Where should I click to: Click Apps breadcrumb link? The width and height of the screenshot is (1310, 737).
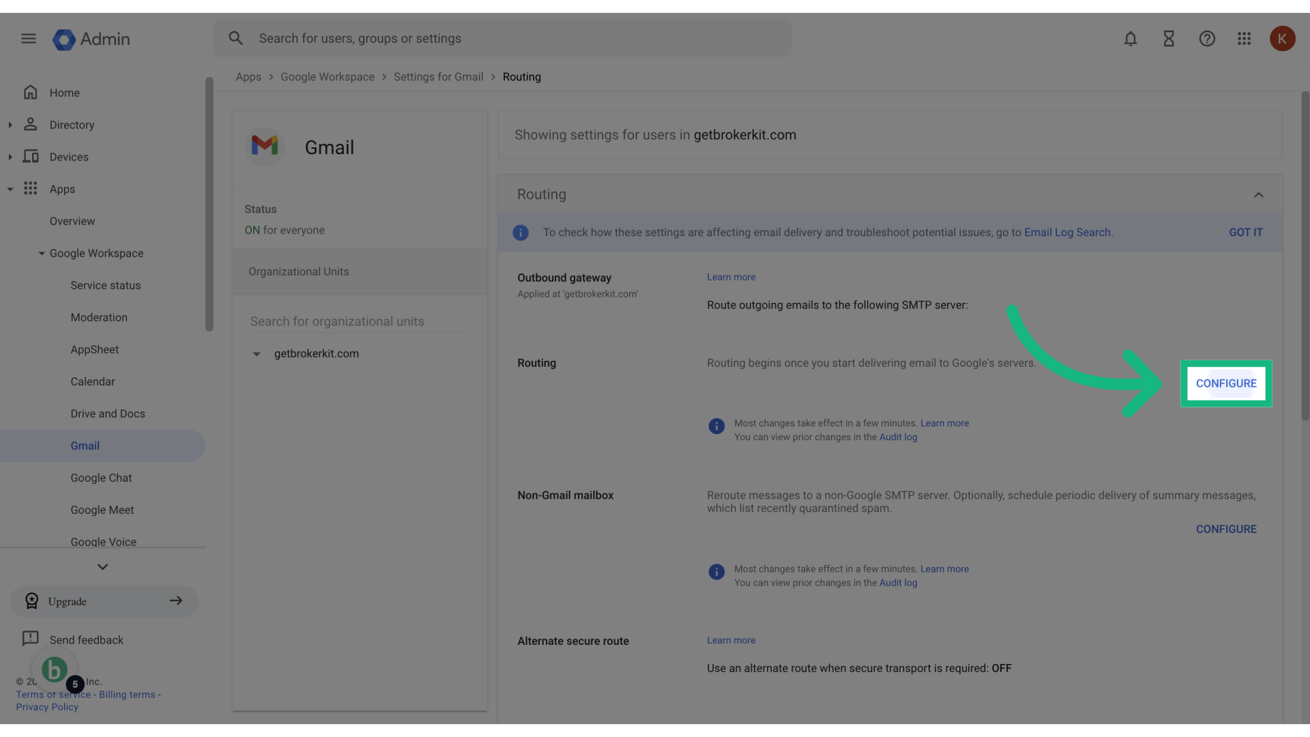tap(248, 77)
